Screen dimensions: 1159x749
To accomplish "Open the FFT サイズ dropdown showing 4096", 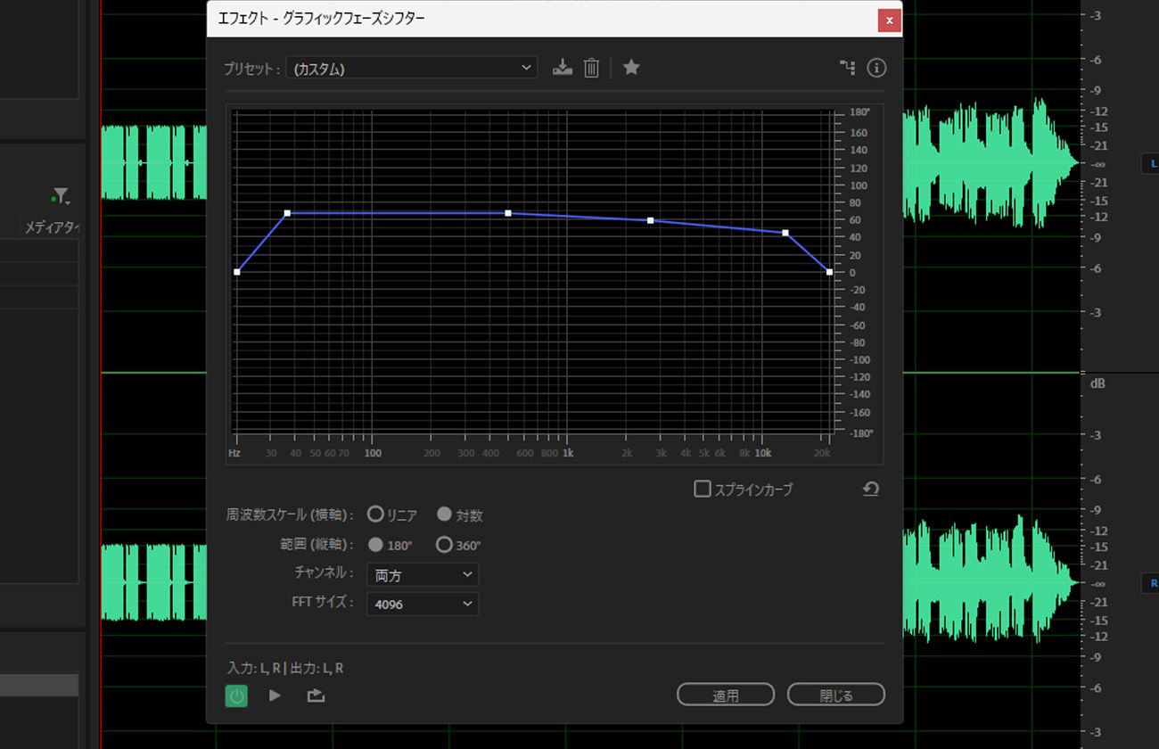I will tap(423, 604).
